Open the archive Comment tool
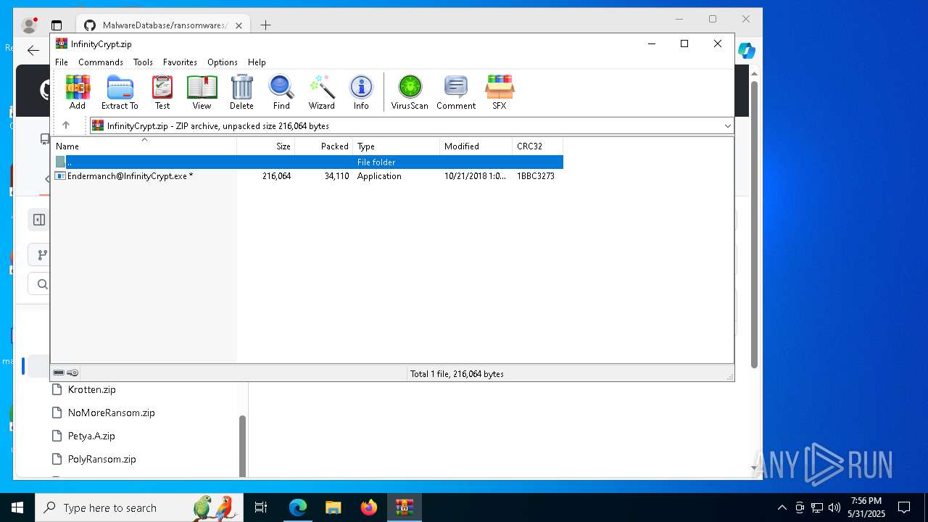Screen dimensions: 928x522 [456, 92]
